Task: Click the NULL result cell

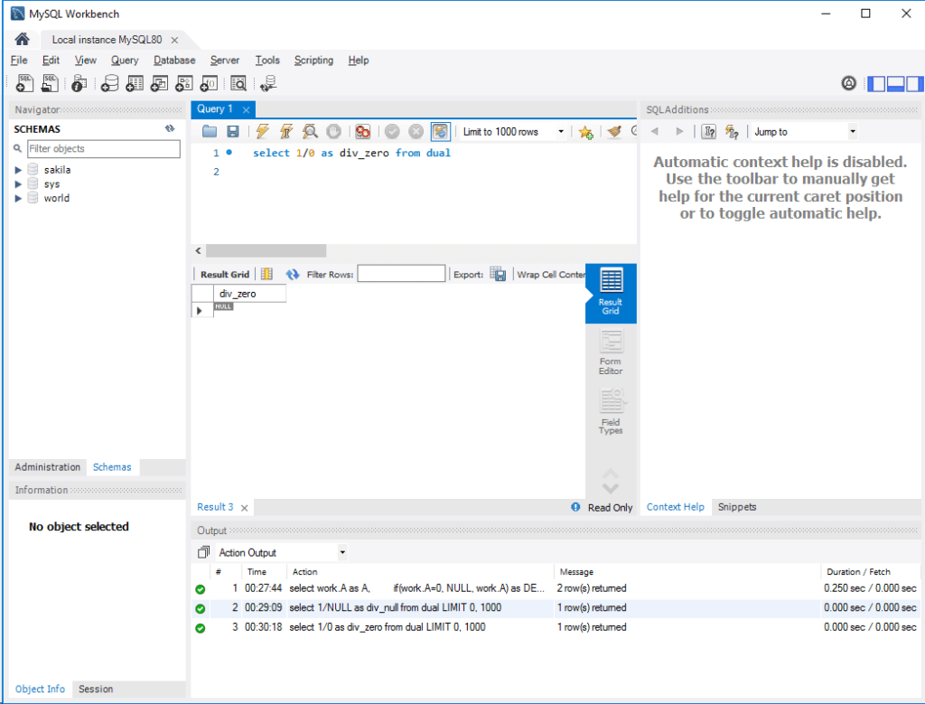Action: pos(224,307)
